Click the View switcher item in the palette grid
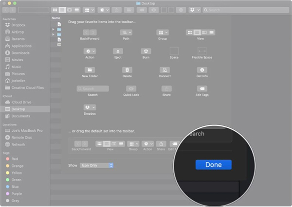Screen dimensions: 292x207 click(201, 33)
